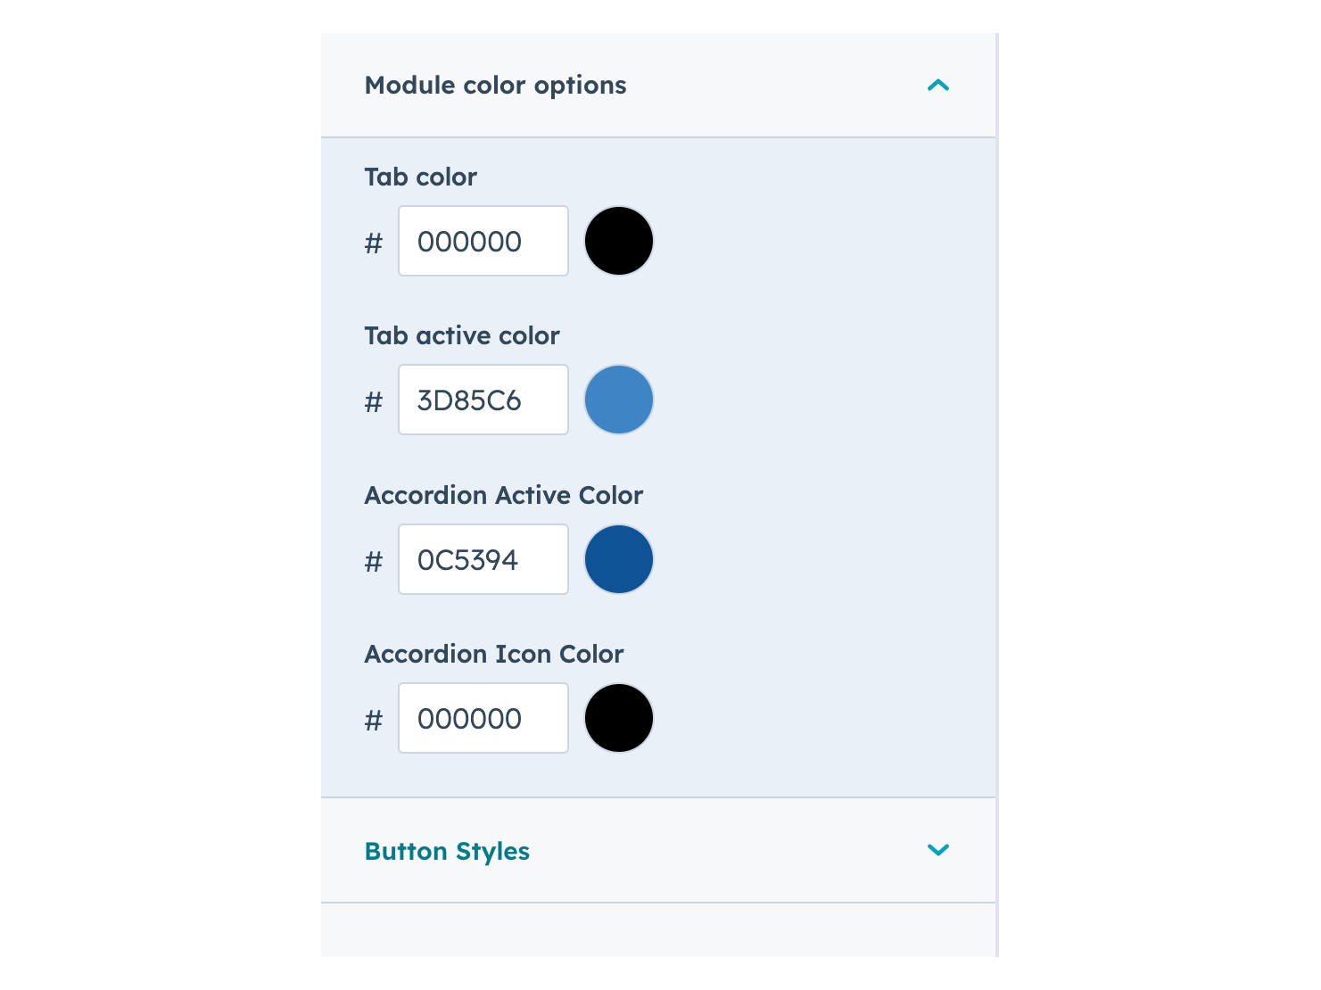1321x990 pixels.
Task: Click the blue Tab active color swatch
Action: point(619,400)
